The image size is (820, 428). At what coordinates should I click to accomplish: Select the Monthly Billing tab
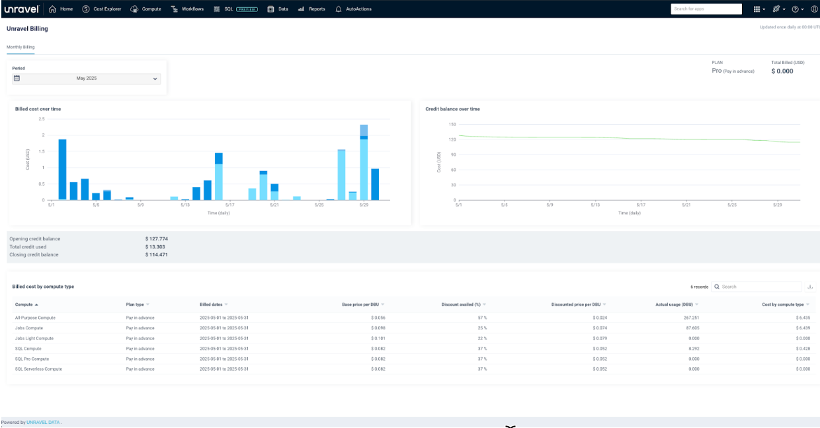pos(20,48)
